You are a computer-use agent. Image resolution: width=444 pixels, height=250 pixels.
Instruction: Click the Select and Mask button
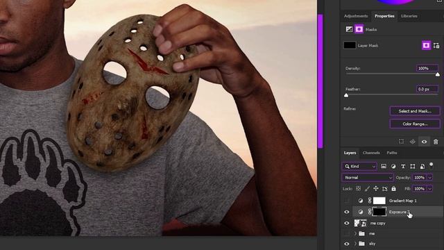[415, 111]
